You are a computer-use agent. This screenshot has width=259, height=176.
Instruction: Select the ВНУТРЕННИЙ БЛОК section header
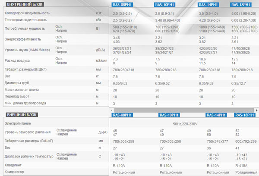[x=25, y=4]
